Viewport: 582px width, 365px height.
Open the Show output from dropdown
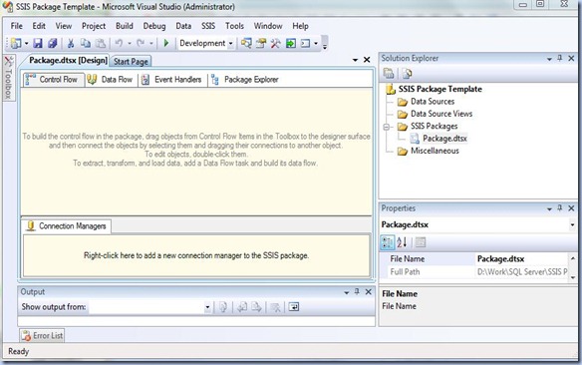coord(207,307)
